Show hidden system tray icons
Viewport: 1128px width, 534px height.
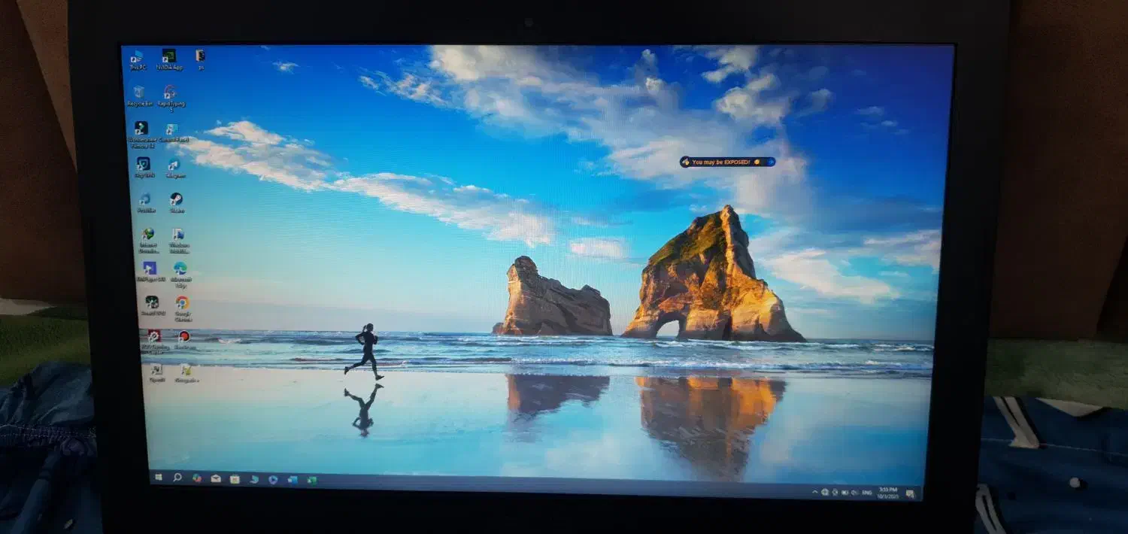[815, 492]
